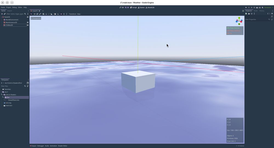Save the currently edited resource
The image size is (274, 148).
click(x=252, y=14)
